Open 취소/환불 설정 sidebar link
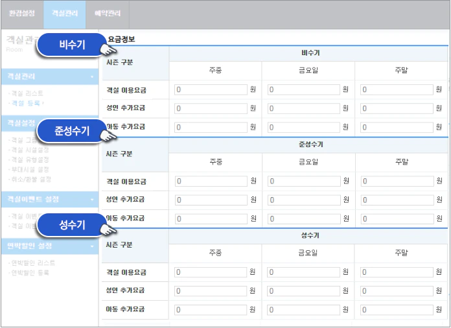This screenshot has width=451, height=328. coord(31,180)
